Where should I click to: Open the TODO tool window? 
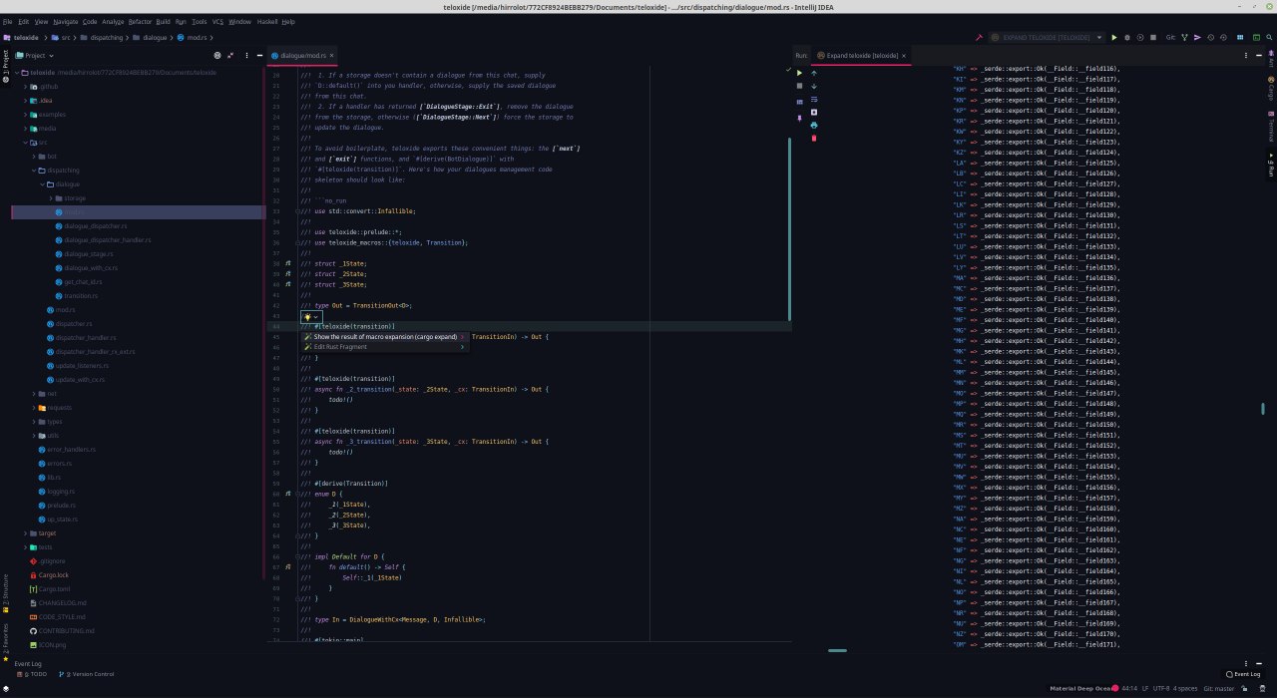click(x=32, y=674)
